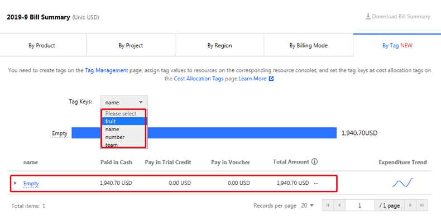
Task: Choose 'number' tag key option
Action: (124, 137)
